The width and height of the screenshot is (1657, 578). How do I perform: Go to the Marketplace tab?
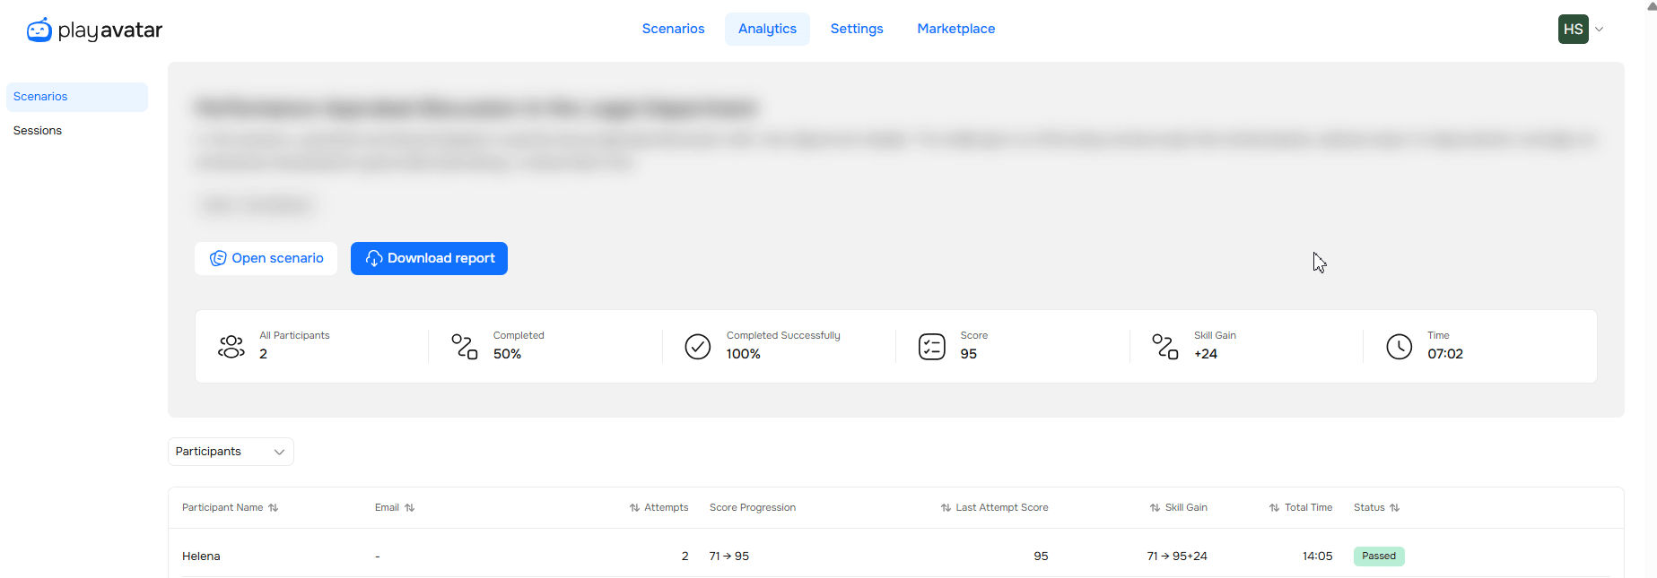click(x=955, y=30)
